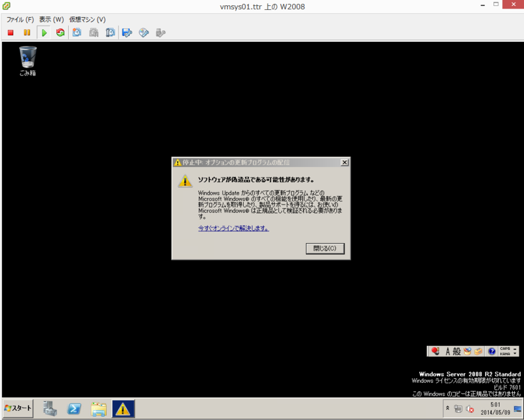Activate the warning dialog taskbar button
Viewport: 524px width, 420px height.
(123, 408)
